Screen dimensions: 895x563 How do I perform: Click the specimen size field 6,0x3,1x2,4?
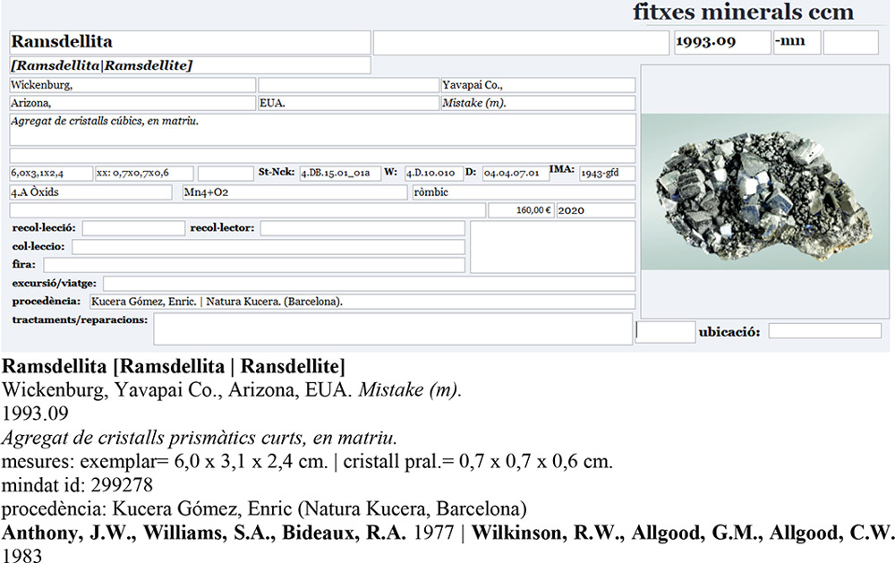pos(51,173)
